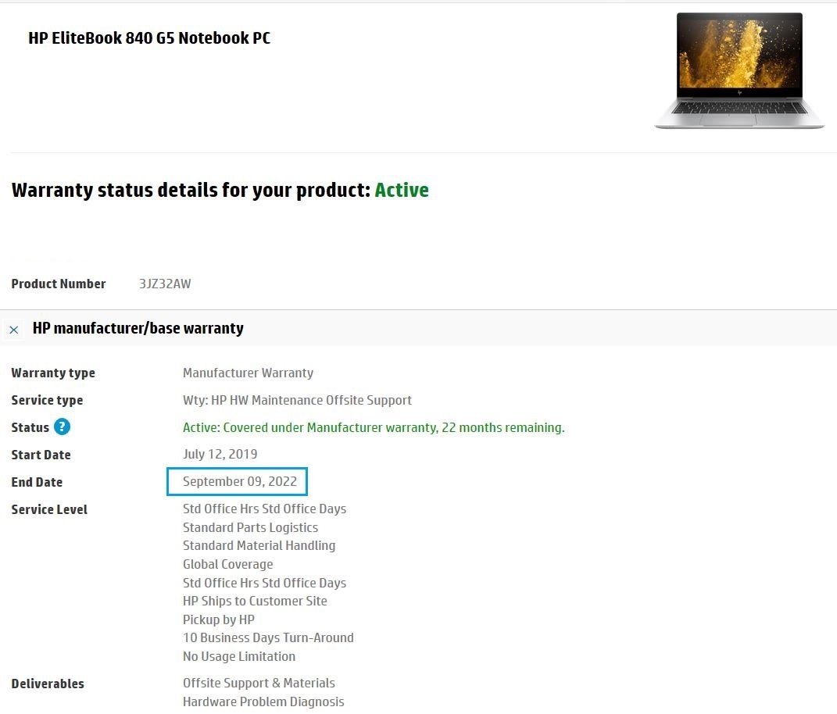Click the Warranty type label

click(53, 373)
